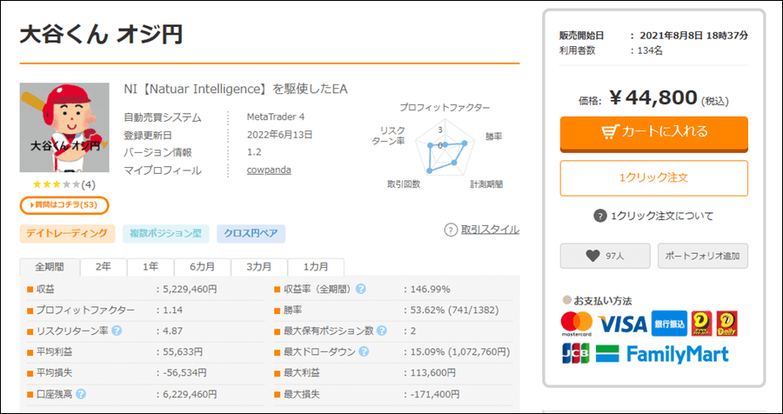
Task: Select the 全期間 tab
Action: (x=50, y=267)
